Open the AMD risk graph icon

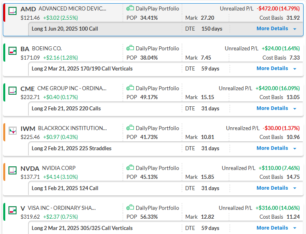pyautogui.click(x=12, y=11)
